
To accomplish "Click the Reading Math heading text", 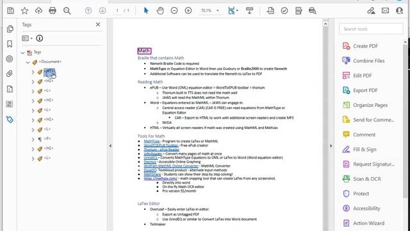I will click(x=150, y=82).
